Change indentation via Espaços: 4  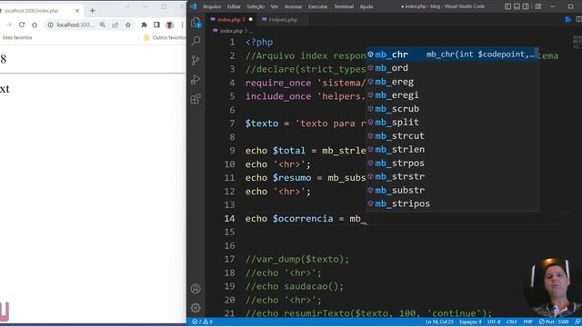point(470,322)
